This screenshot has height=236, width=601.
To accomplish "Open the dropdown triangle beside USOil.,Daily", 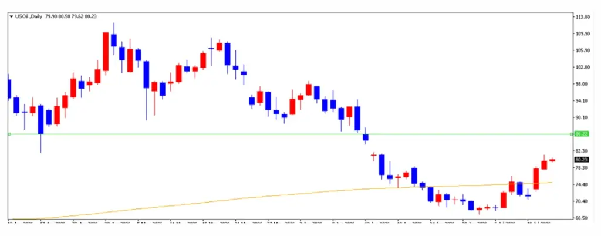I will pos(12,17).
